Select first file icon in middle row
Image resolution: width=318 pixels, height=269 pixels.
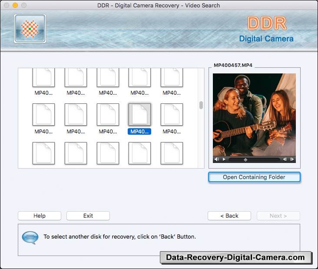(43, 114)
